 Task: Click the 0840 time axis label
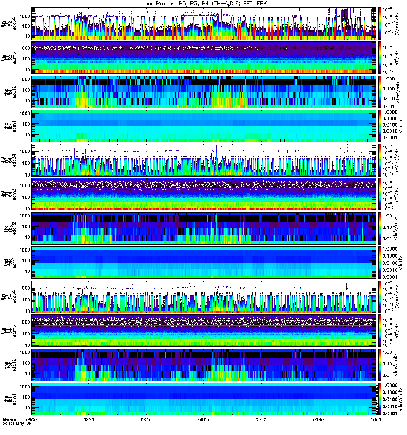(x=146, y=419)
